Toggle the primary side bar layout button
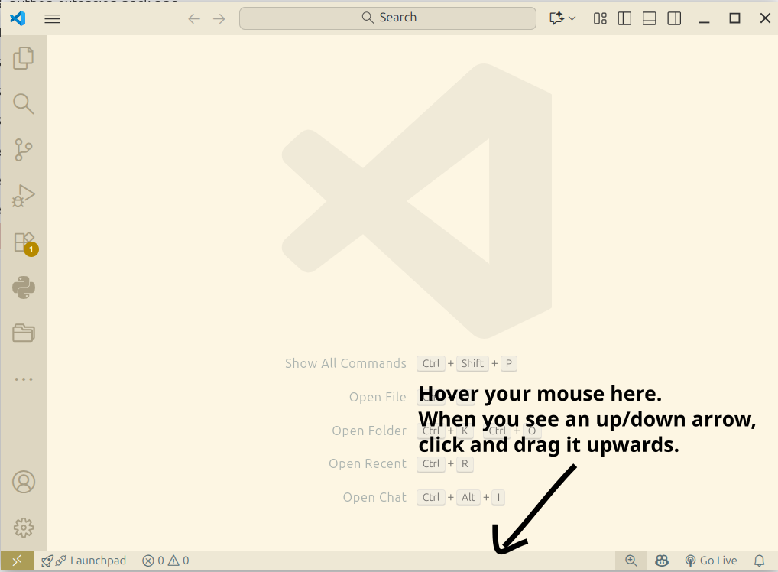778x572 pixels. click(x=624, y=18)
